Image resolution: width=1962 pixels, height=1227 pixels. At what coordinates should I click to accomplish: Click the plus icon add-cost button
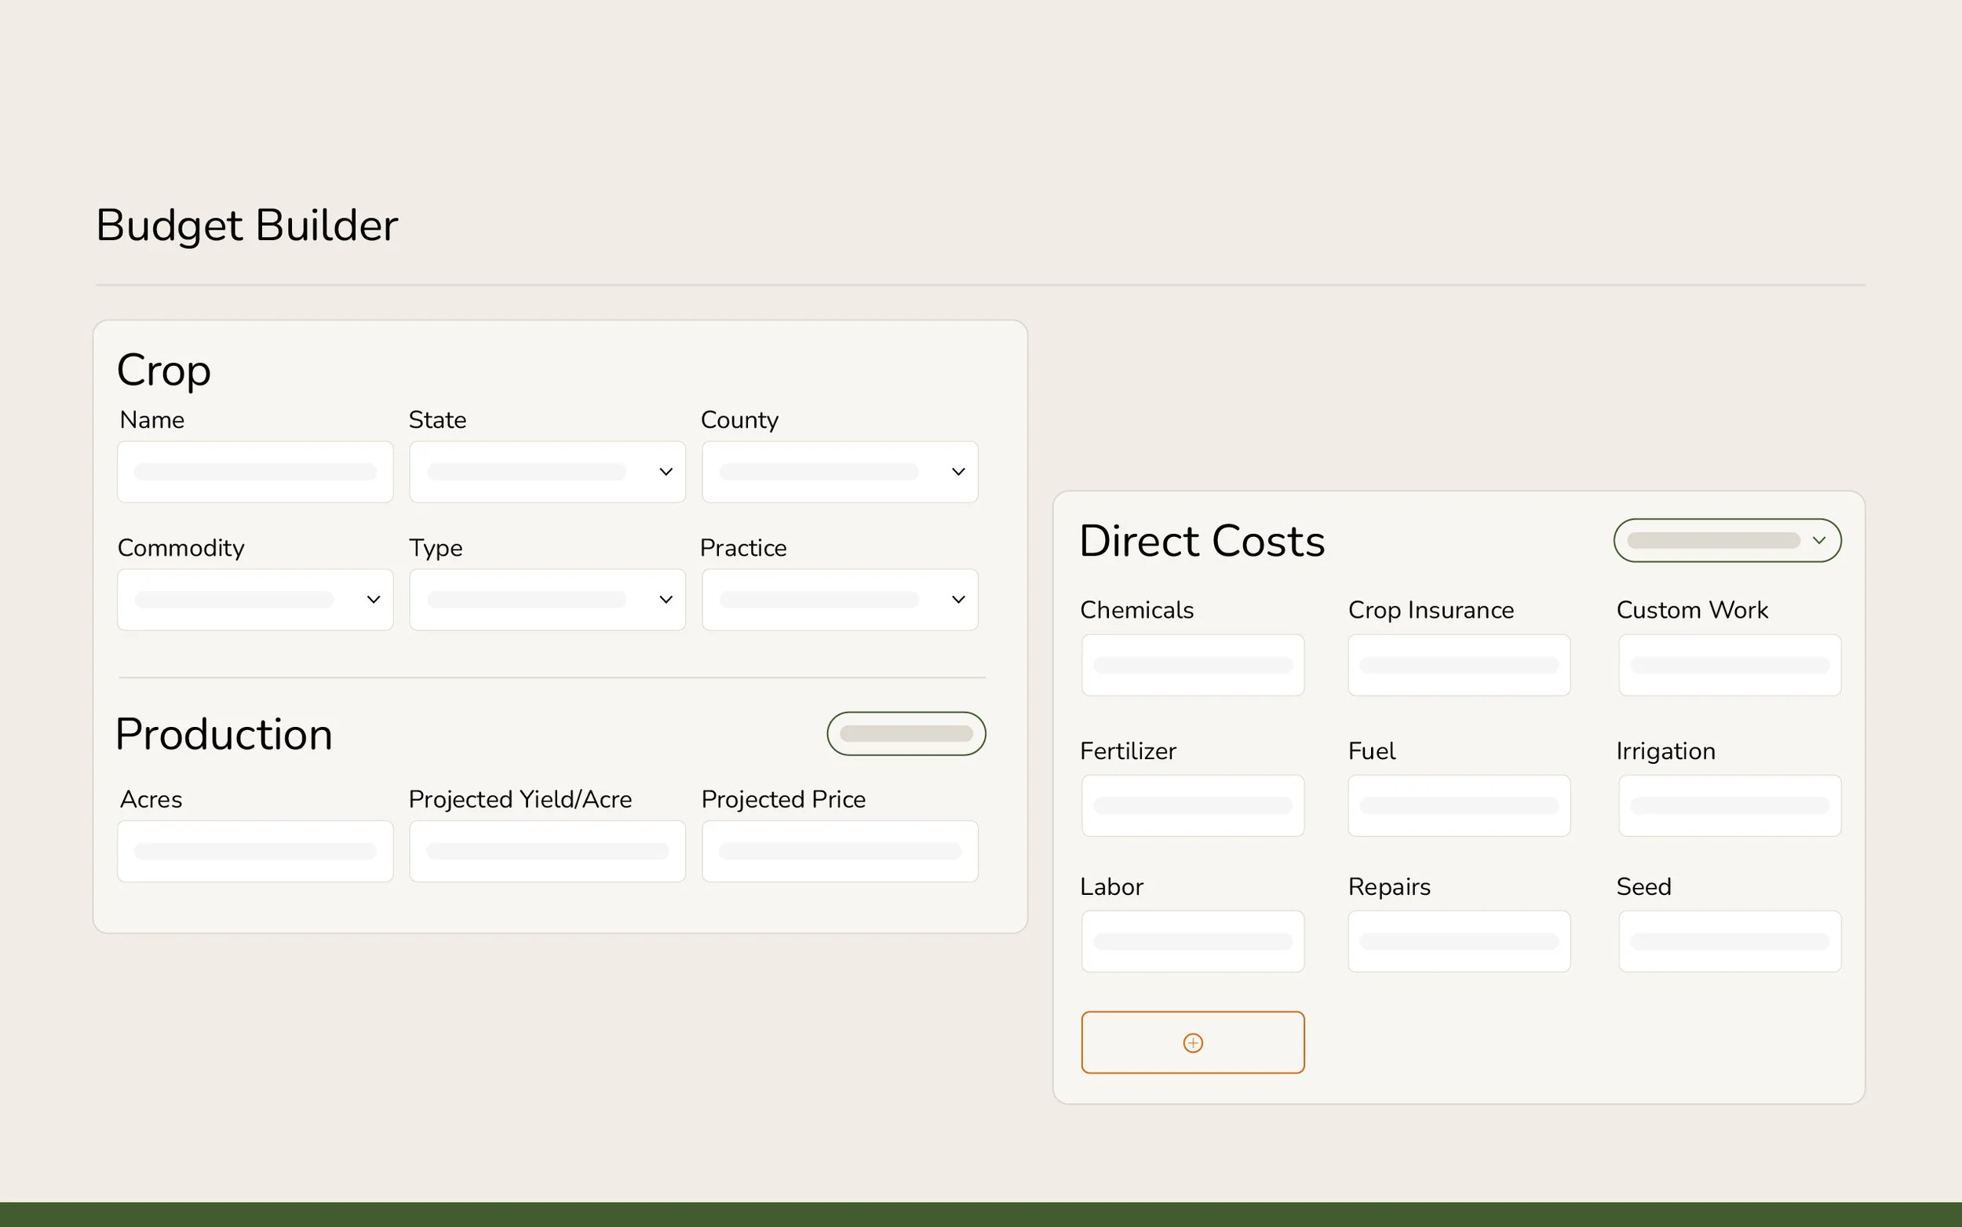[1192, 1042]
